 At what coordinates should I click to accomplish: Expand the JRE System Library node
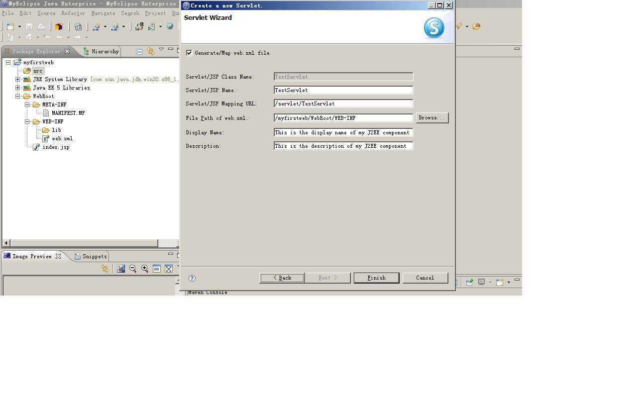[18, 79]
